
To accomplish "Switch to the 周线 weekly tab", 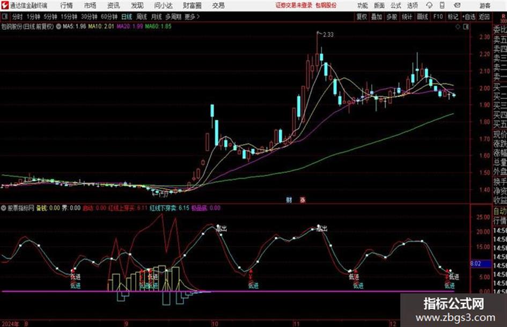I will (141, 17).
